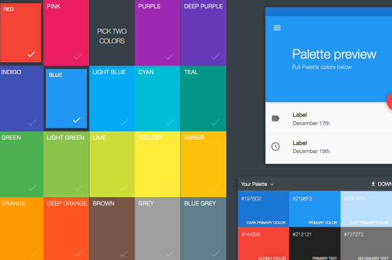Select the first Label list item
The width and height of the screenshot is (392, 260).
pos(328,118)
